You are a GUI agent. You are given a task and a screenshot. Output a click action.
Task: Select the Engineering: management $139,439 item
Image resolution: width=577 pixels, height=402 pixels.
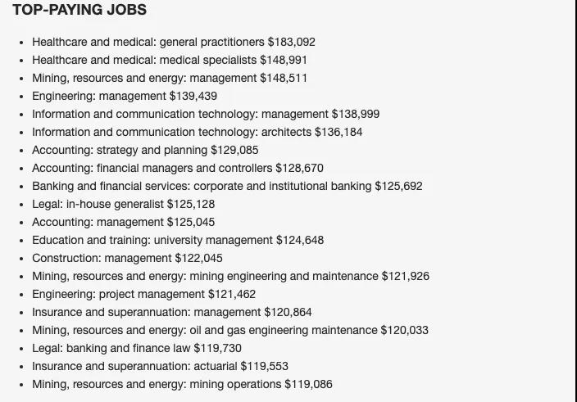[x=125, y=96]
